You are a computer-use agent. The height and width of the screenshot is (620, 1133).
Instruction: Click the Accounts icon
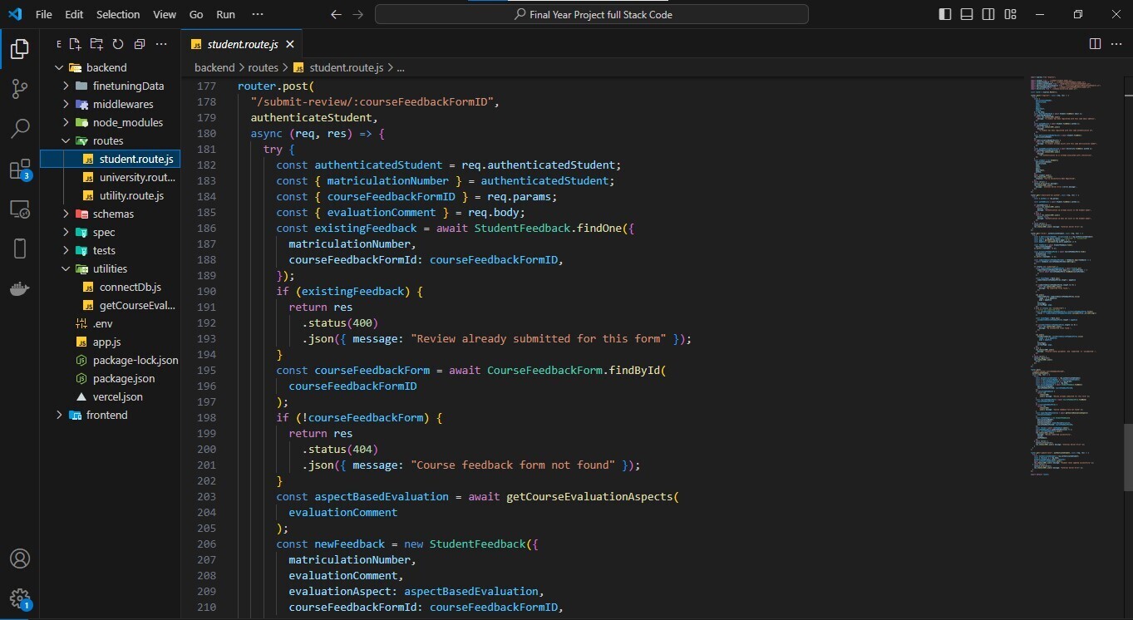point(20,558)
